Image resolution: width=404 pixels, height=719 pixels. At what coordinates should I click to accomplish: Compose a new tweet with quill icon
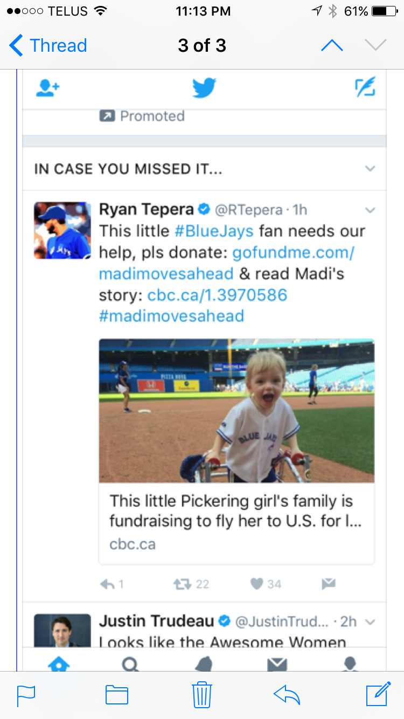coord(365,87)
